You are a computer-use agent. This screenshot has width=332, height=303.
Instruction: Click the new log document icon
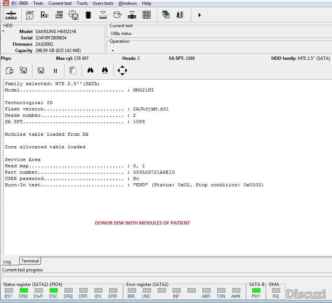point(10,70)
